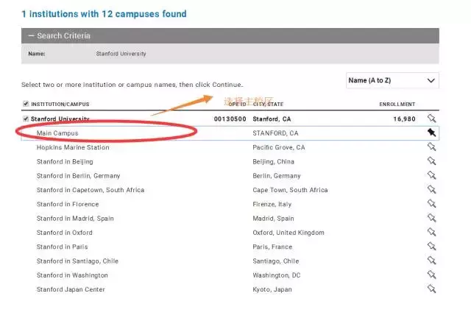Click the Pacific Grove, CA location
The width and height of the screenshot is (471, 310).
[x=279, y=147]
